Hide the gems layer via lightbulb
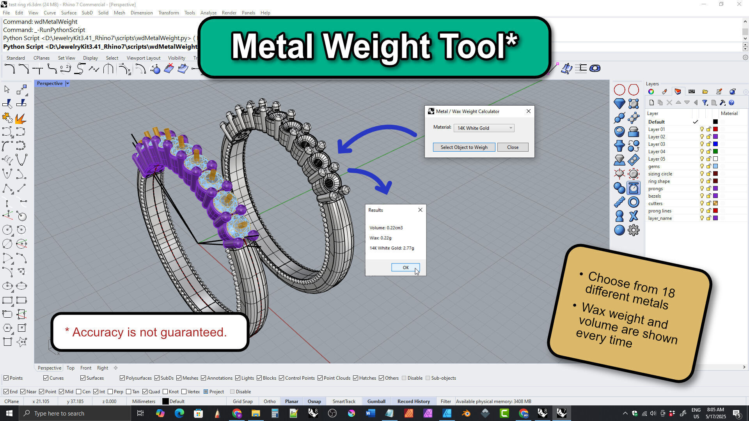This screenshot has width=749, height=421. 702,166
